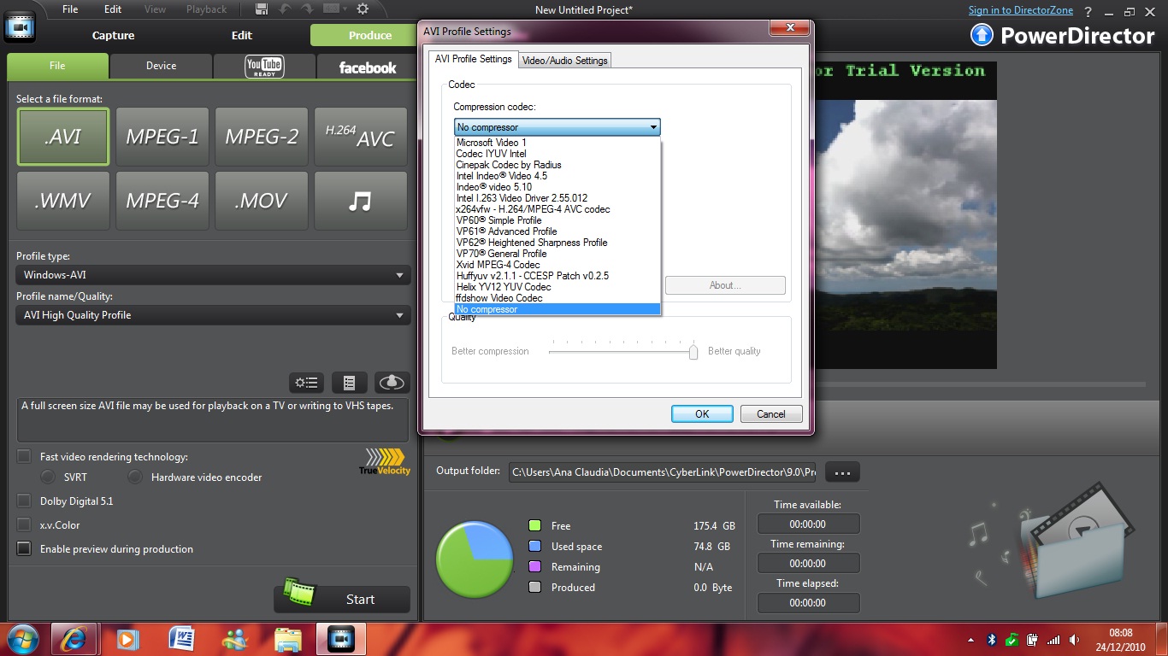1168x656 pixels.
Task: Select the SVRT radio button
Action: point(48,477)
